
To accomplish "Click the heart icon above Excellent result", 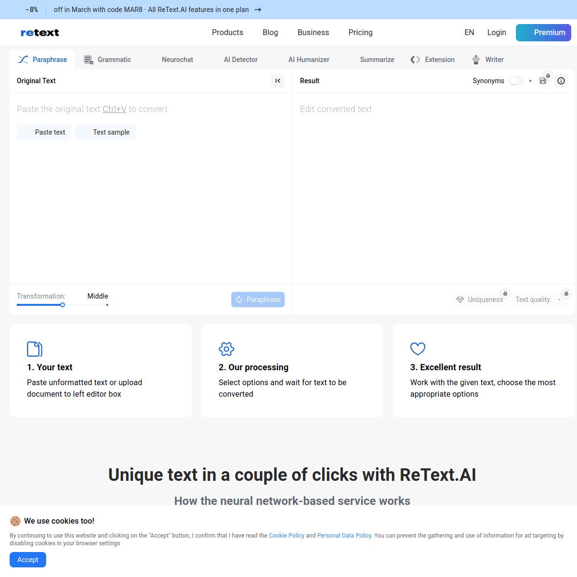I will 418,349.
